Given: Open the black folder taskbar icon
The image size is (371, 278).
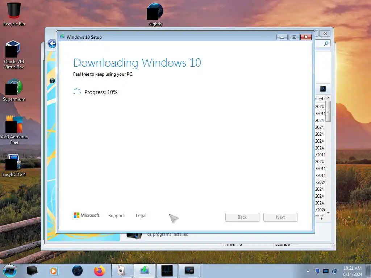Looking at the screenshot, I should (32, 271).
